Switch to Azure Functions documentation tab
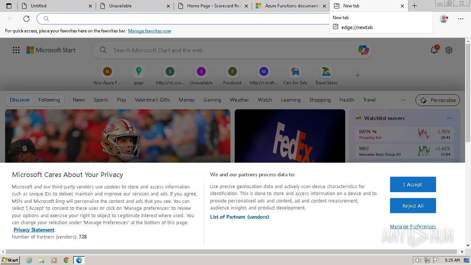Viewport: 471px width, 265px height. [x=291, y=6]
